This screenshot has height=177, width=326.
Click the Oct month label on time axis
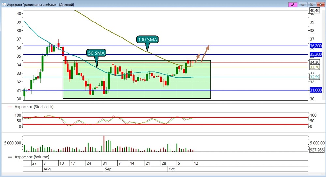(x=171, y=169)
